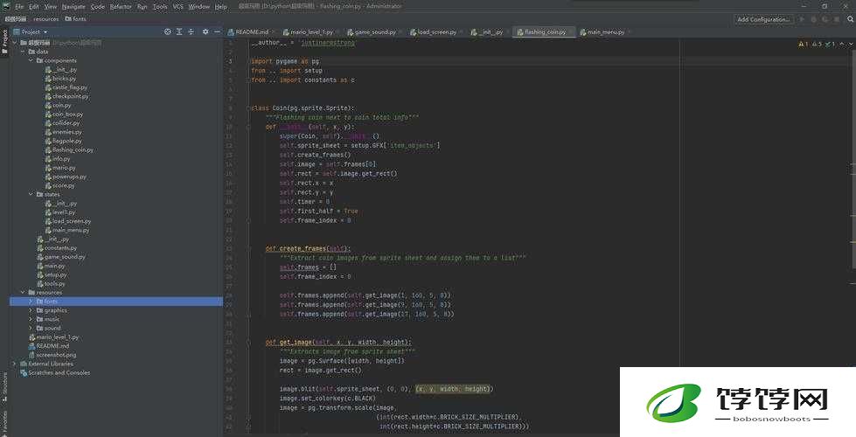Expand External Libraries node
856x437 pixels.
click(x=15, y=364)
